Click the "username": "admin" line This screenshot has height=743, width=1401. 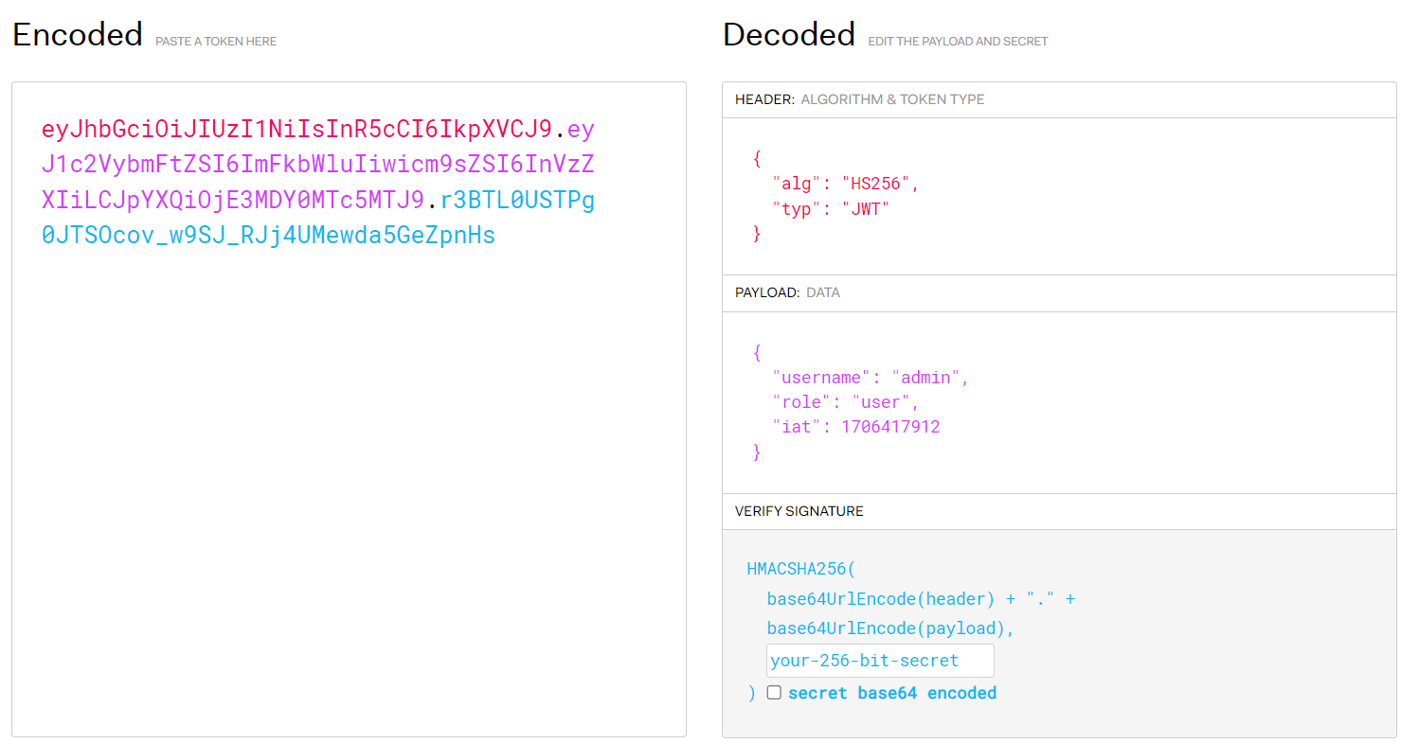pos(871,378)
